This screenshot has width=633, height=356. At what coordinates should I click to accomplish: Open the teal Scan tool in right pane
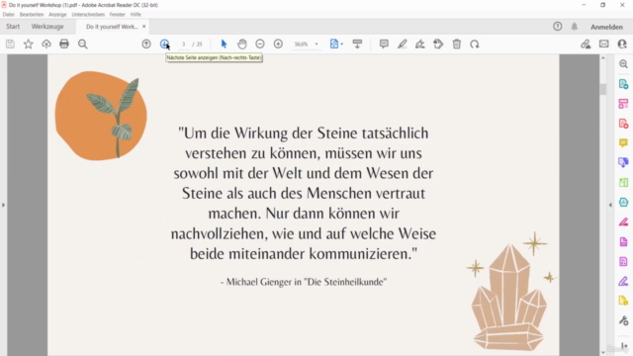pyautogui.click(x=623, y=202)
